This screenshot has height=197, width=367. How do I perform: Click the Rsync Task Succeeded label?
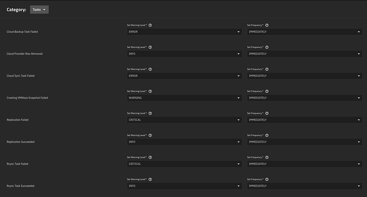(20, 186)
